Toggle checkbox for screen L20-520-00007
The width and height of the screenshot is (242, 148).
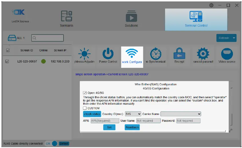(7, 61)
